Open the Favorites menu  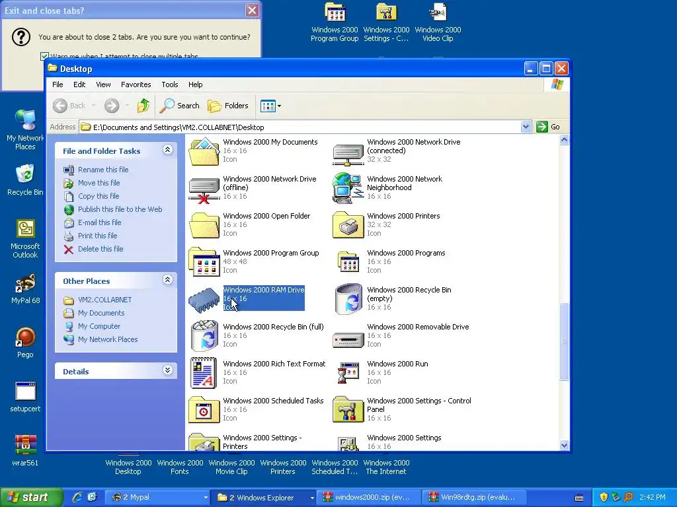point(136,84)
